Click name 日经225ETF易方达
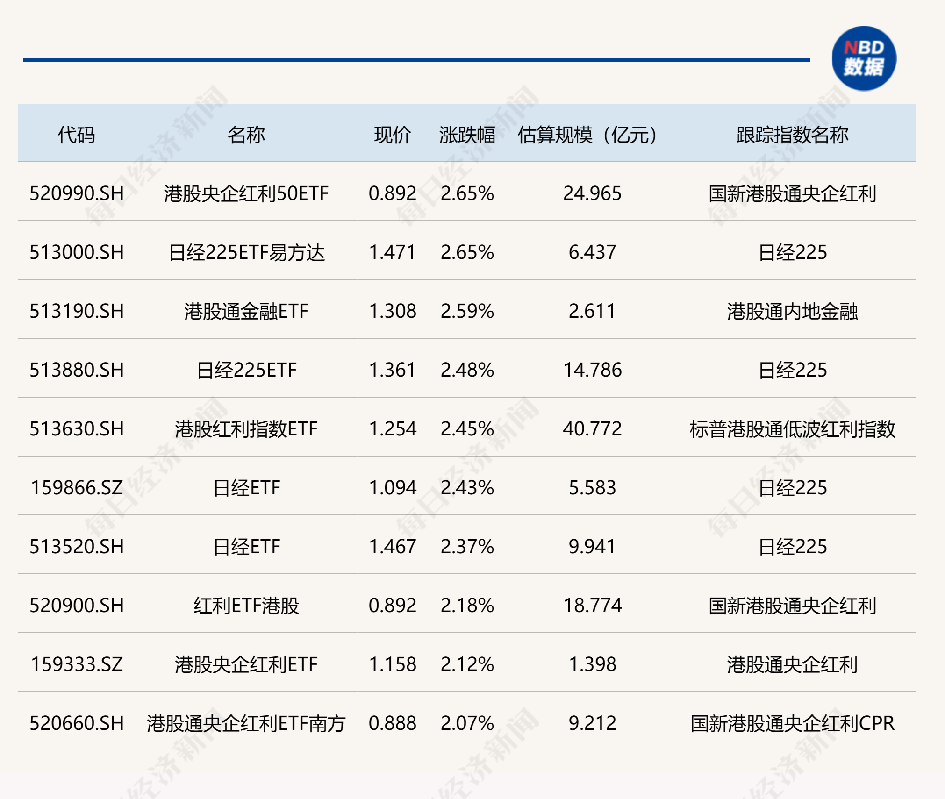This screenshot has height=799, width=945. (x=246, y=252)
